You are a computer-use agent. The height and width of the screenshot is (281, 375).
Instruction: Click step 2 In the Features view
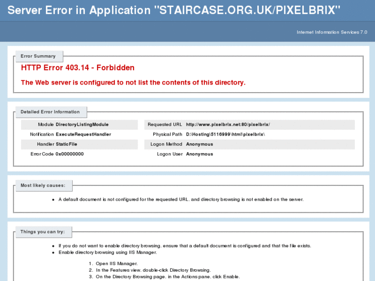pos(153,270)
